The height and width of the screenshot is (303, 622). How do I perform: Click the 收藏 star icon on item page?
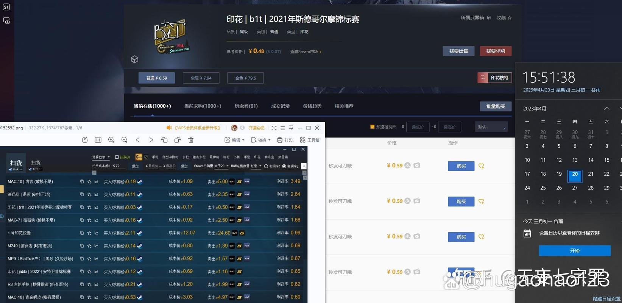click(510, 18)
